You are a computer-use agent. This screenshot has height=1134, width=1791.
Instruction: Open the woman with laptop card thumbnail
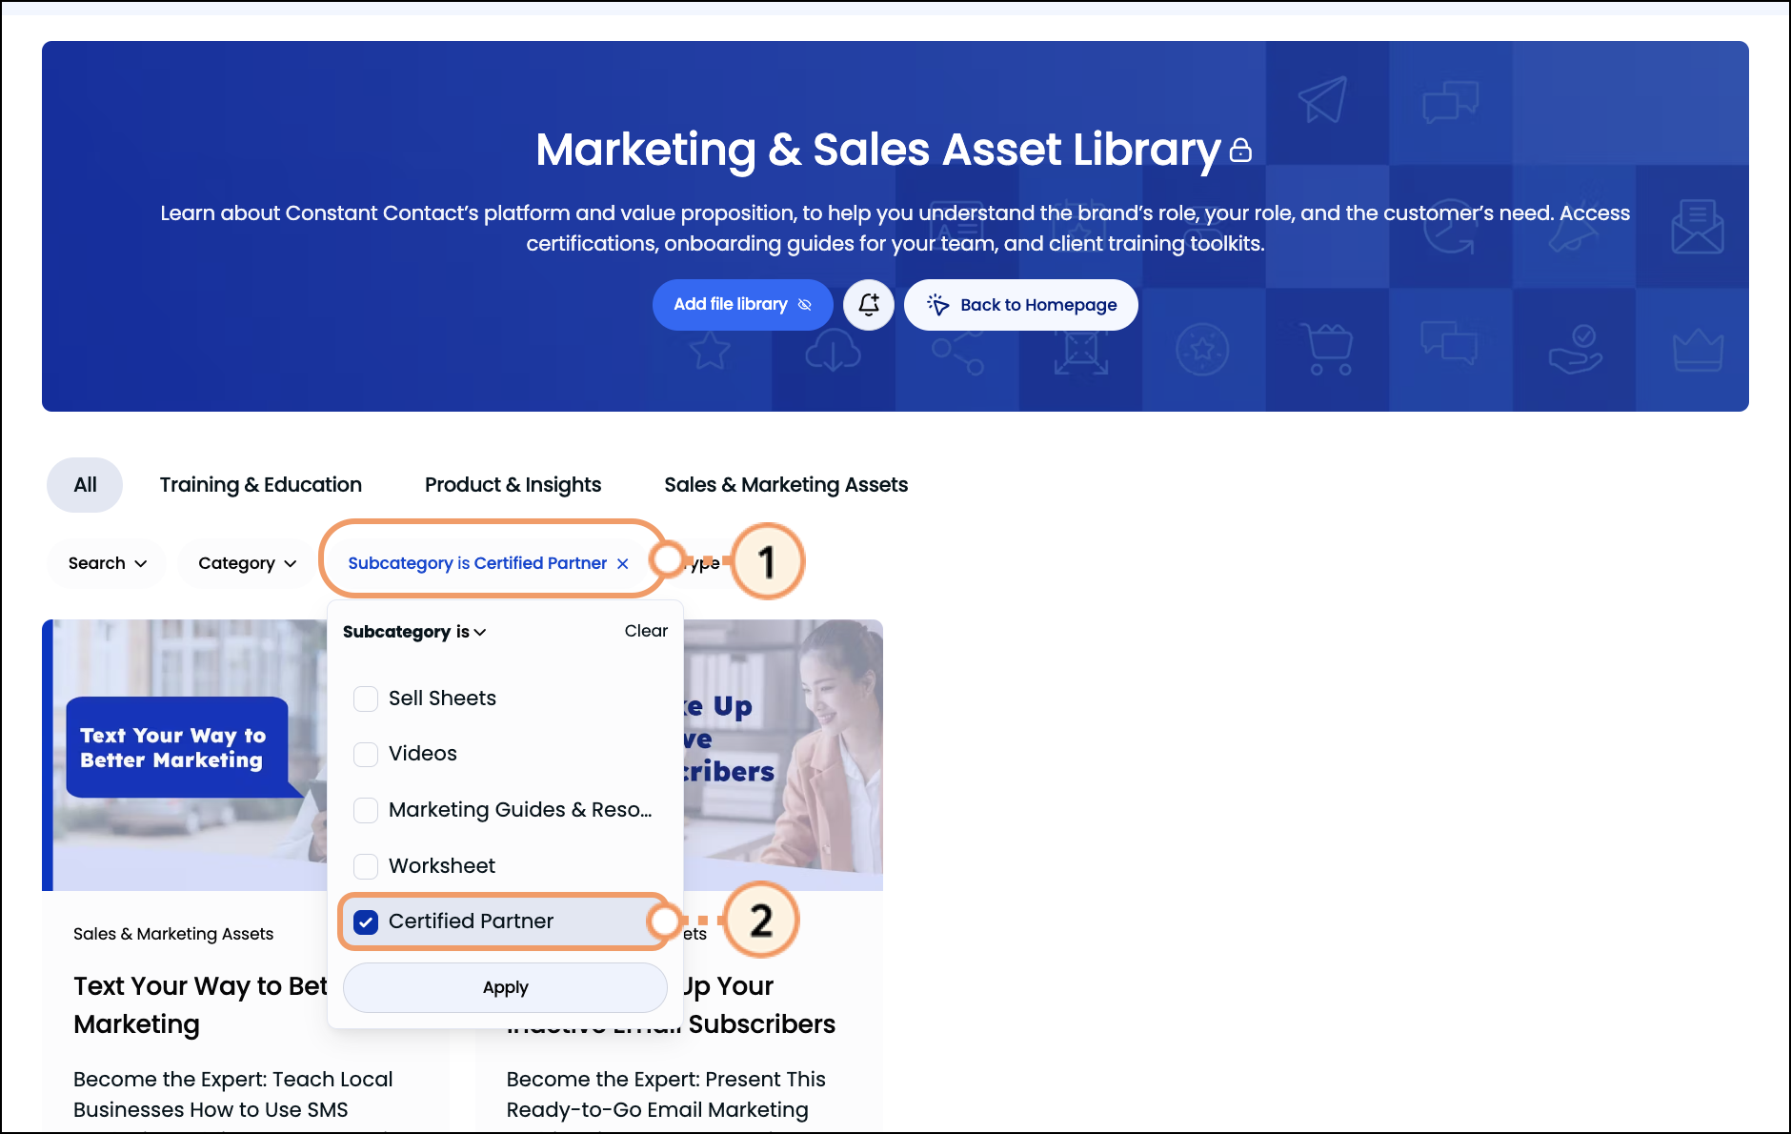click(783, 755)
